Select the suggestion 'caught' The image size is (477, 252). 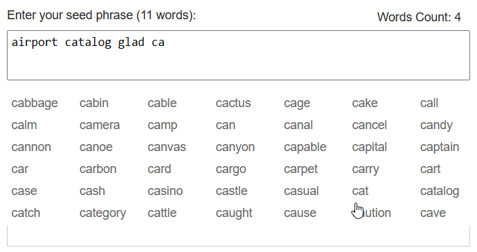pyautogui.click(x=234, y=213)
